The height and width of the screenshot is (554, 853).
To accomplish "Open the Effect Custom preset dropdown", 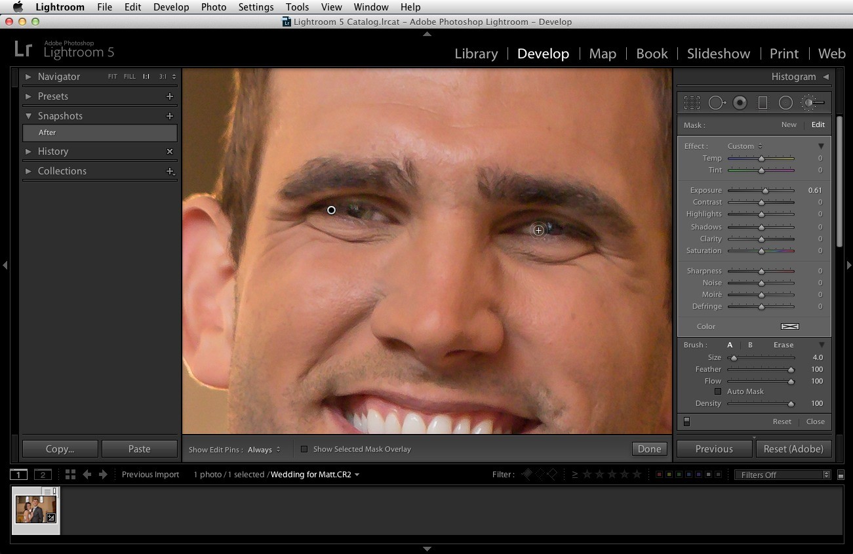I will [x=745, y=146].
